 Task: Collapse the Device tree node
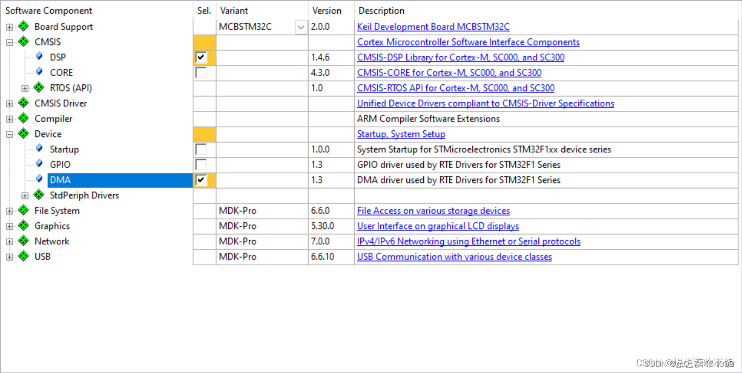pyautogui.click(x=9, y=134)
